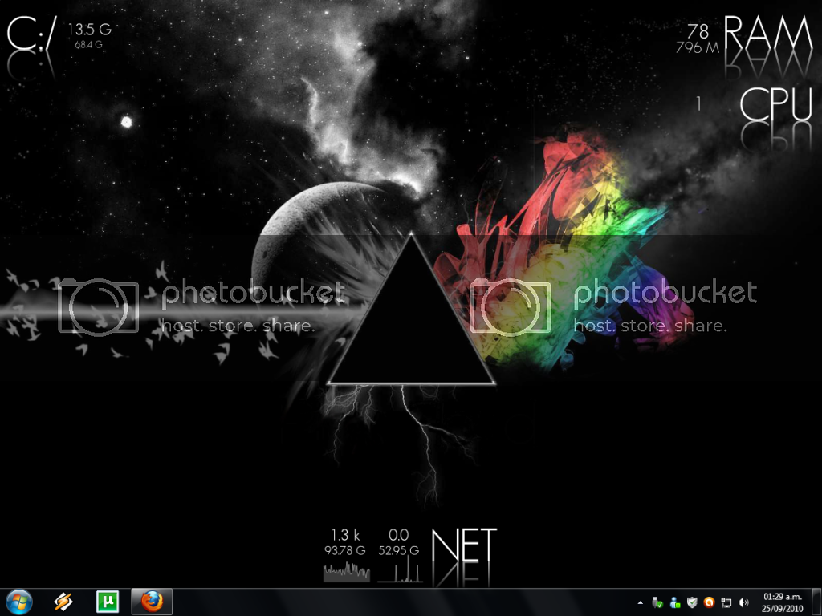Click the 13.5 G free space readout
Viewport: 822px width, 616px height.
(x=89, y=30)
